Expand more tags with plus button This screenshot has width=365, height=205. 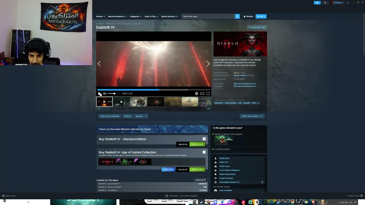pyautogui.click(x=258, y=103)
